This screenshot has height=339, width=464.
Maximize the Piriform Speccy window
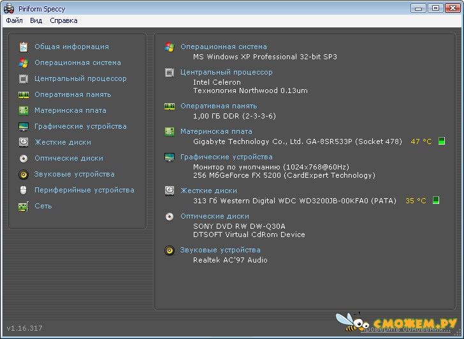[x=435, y=8]
